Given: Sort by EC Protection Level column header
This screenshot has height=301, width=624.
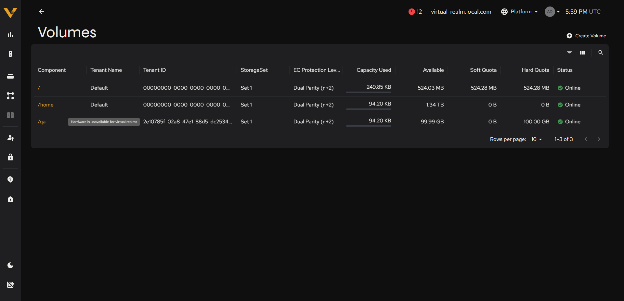Looking at the screenshot, I should coord(317,70).
